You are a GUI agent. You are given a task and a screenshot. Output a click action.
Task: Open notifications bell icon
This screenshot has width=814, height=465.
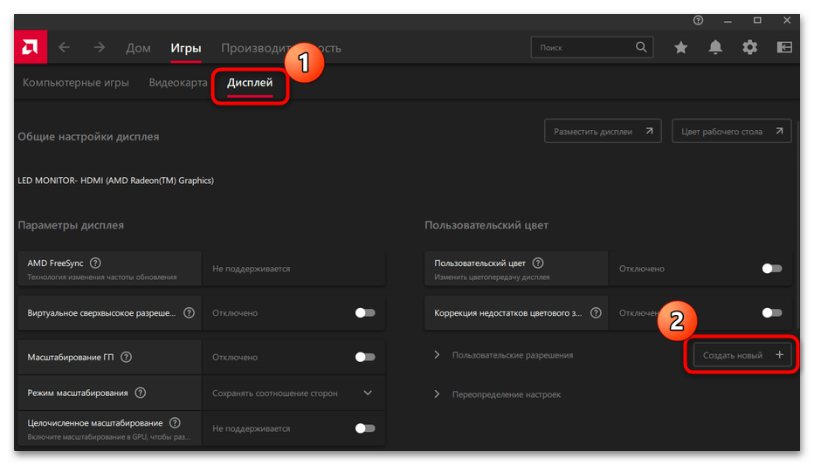click(x=715, y=48)
